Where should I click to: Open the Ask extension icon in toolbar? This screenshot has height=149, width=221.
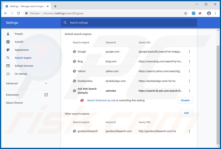click(200, 13)
